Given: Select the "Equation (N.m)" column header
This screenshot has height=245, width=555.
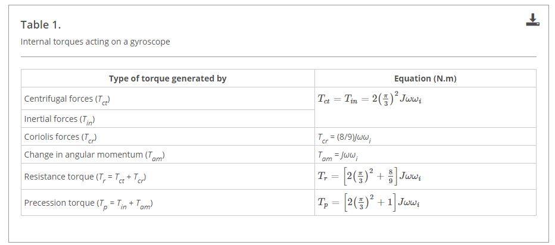Looking at the screenshot, I should (425, 78).
